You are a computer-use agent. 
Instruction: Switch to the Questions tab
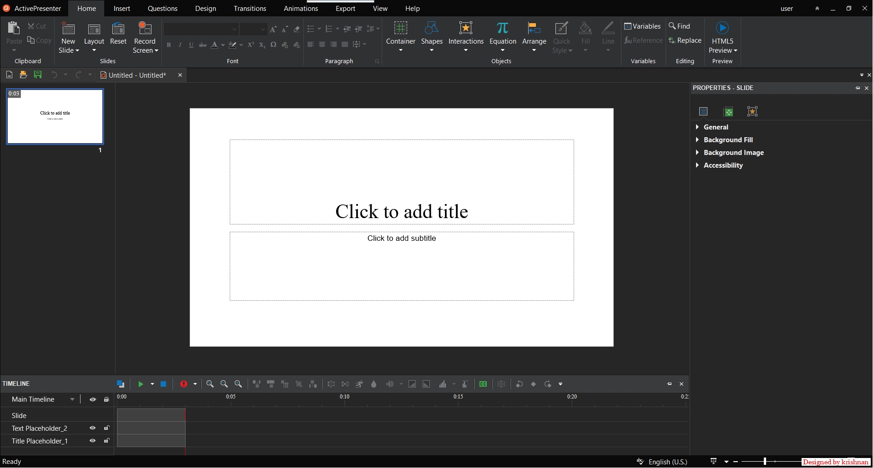[x=162, y=9]
